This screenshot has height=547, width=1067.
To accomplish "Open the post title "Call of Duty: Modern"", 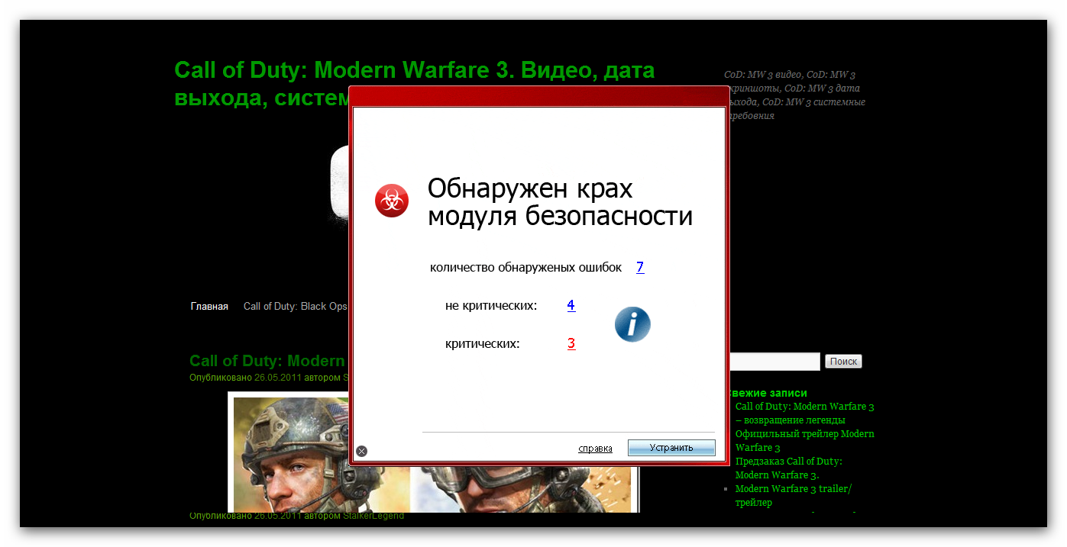I will coord(267,361).
